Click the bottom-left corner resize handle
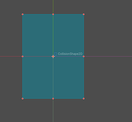132x122 pixels. pyautogui.click(x=22, y=99)
